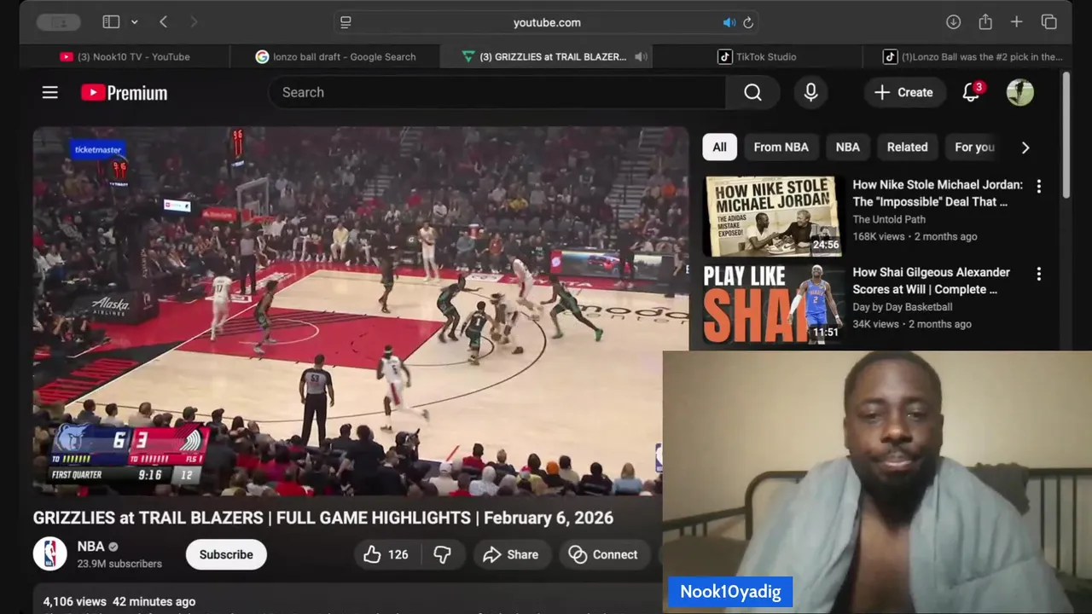Click the page settings icon in address bar
Viewport: 1092px width, 614px height.
(x=346, y=22)
